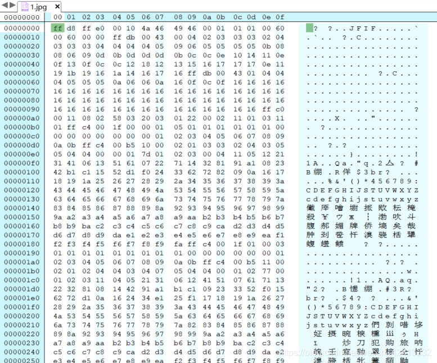This screenshot has height=363, width=437.
Task: Select row offset 00000010
Action: [22, 37]
